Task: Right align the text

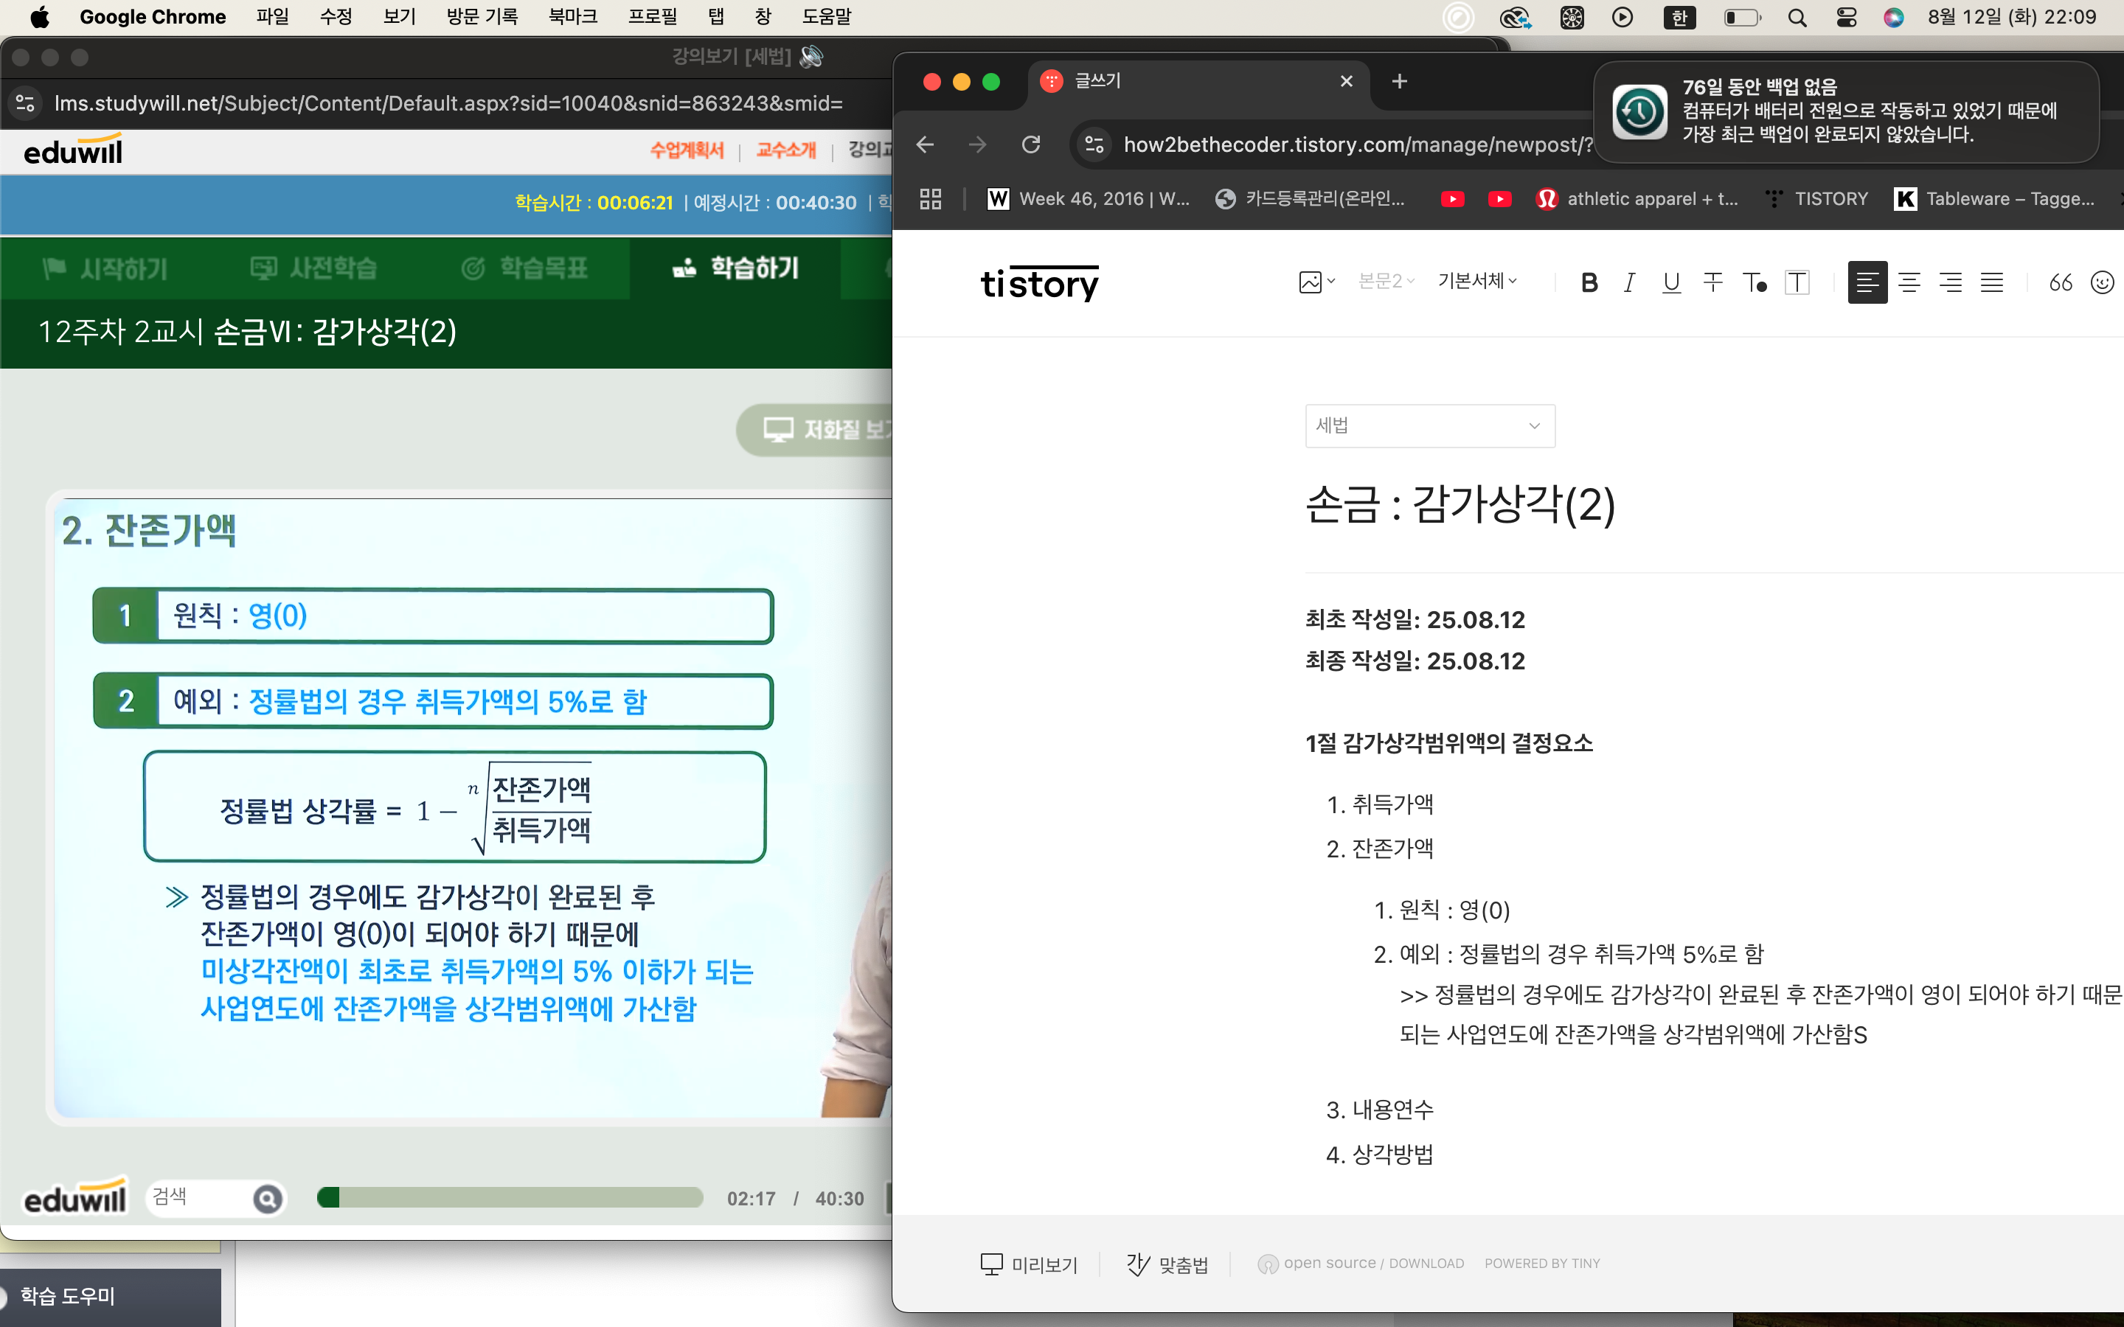Action: (1950, 282)
